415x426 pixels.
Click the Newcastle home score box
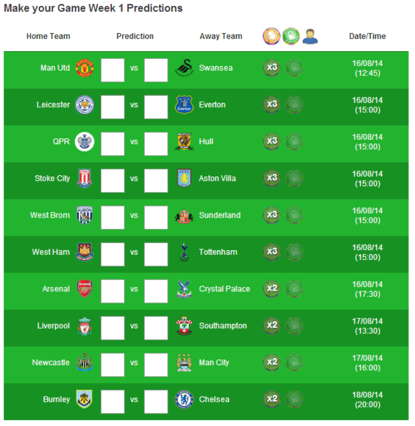[113, 364]
